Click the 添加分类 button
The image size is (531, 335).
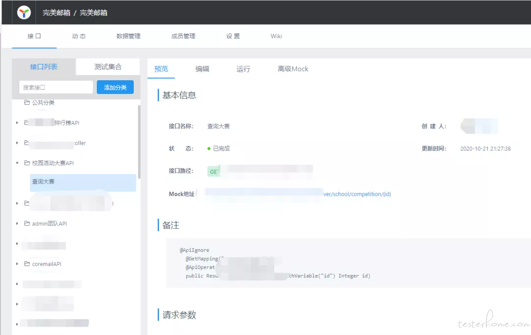click(115, 88)
